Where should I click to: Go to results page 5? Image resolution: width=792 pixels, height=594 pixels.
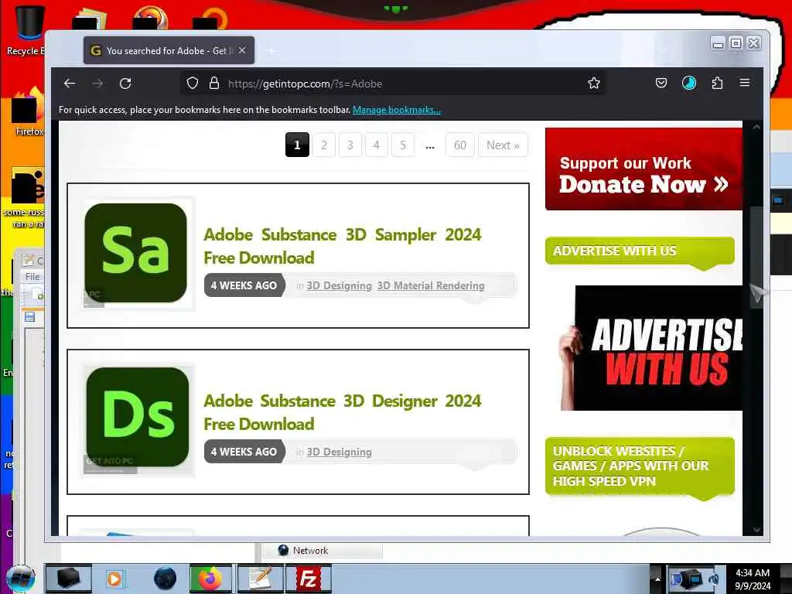pos(402,145)
